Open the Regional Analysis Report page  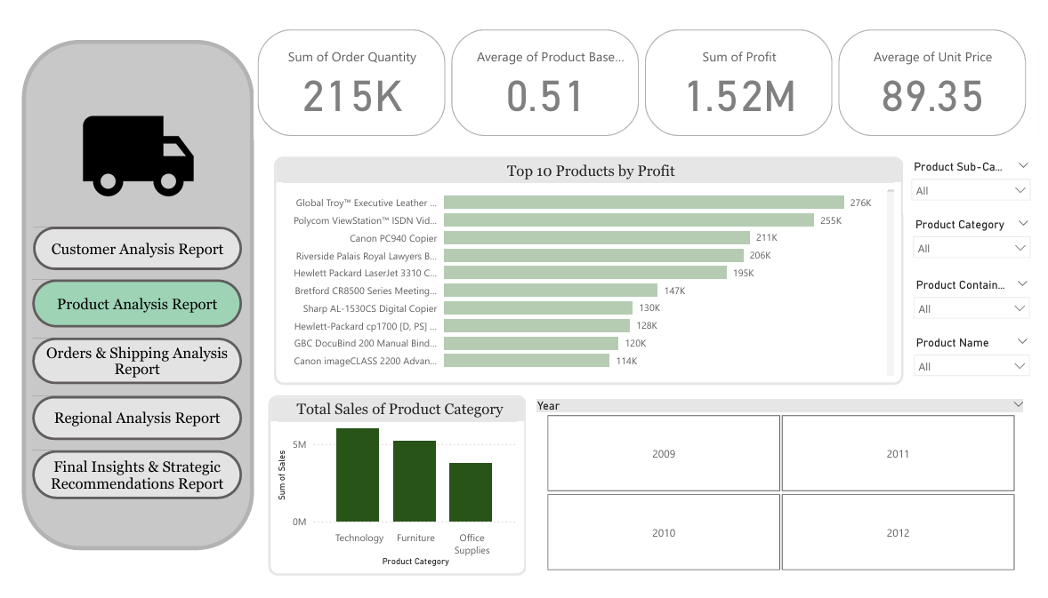(x=137, y=418)
